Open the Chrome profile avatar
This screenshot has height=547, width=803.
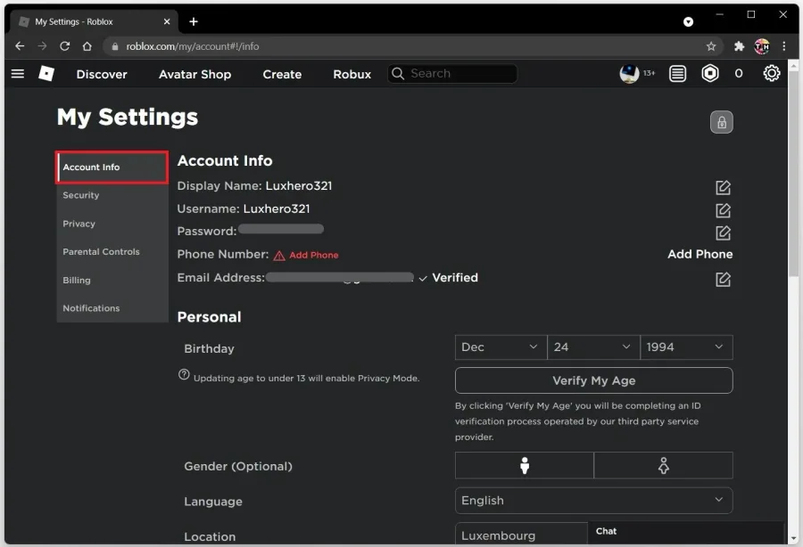(762, 46)
